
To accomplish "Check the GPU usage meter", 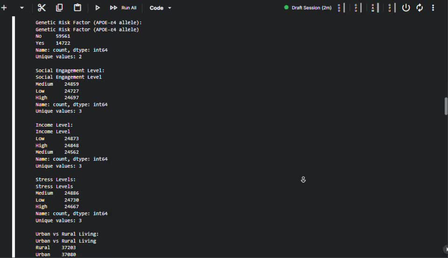I will pos(392,8).
